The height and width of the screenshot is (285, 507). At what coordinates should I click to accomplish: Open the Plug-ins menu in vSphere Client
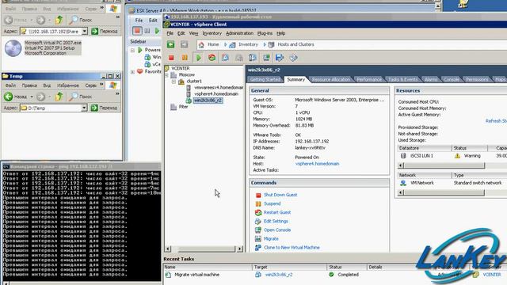pos(265,33)
